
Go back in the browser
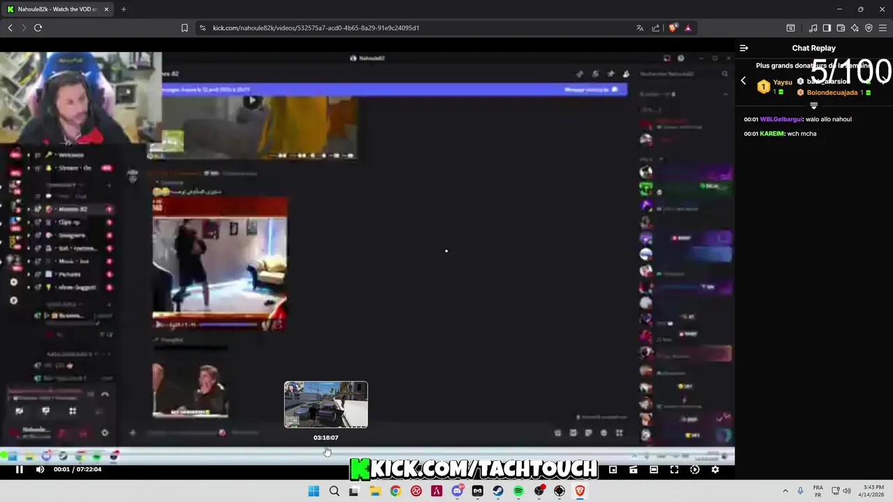pyautogui.click(x=10, y=28)
